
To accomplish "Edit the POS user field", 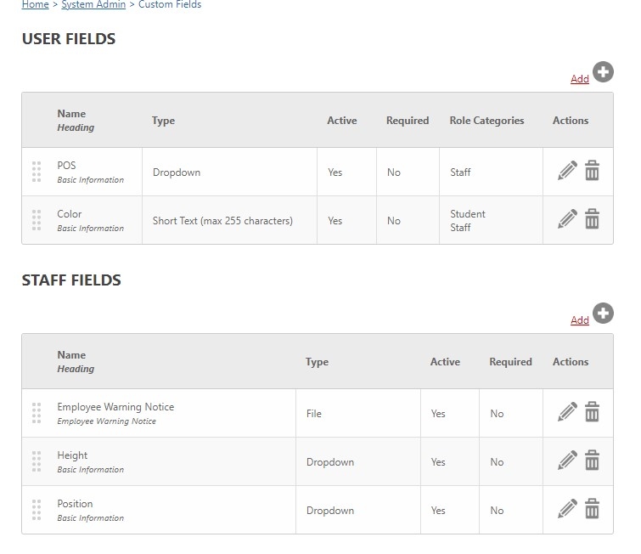I will 567,171.
